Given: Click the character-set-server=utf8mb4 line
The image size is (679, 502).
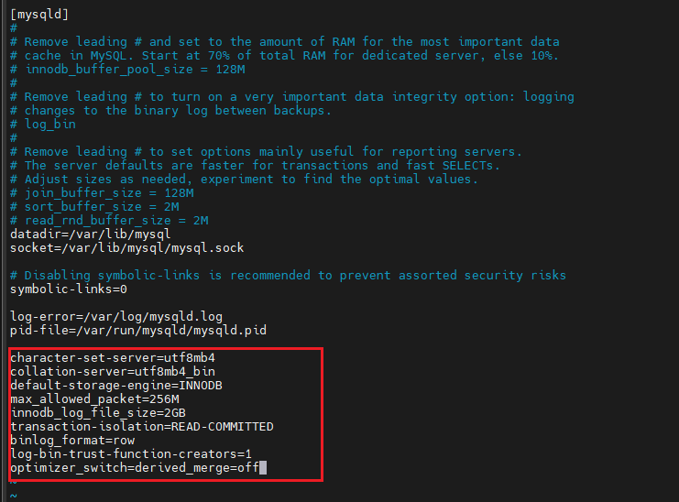Looking at the screenshot, I should 113,358.
